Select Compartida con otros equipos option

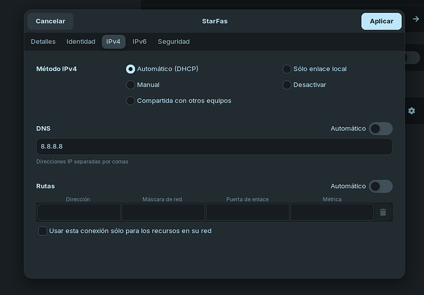tap(130, 101)
